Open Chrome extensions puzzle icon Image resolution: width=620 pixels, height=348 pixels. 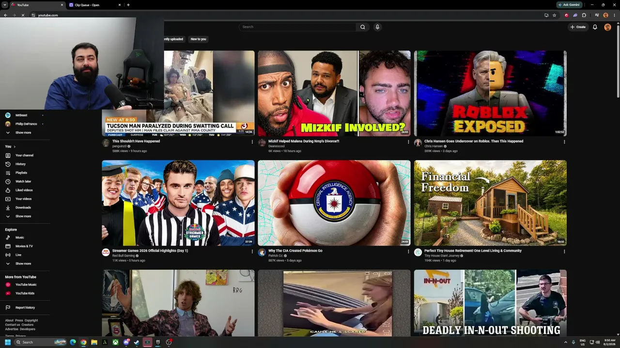pyautogui.click(x=584, y=15)
